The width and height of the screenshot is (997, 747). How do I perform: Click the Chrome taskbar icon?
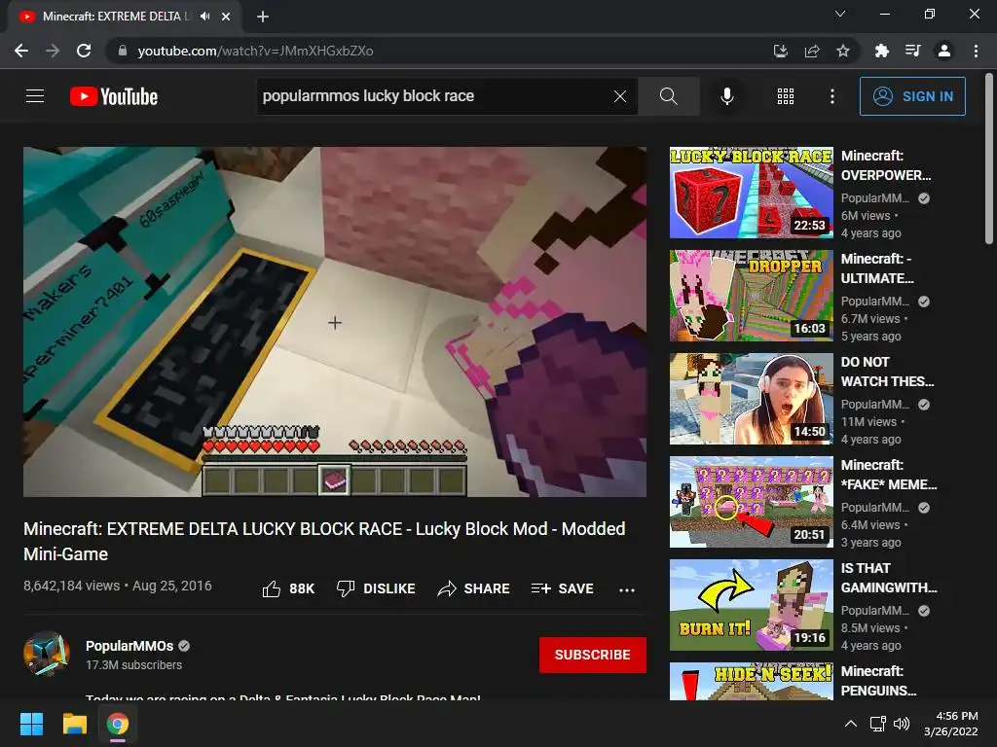[117, 724]
